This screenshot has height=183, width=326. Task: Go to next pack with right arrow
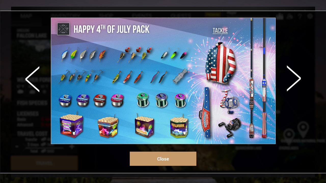point(294,79)
